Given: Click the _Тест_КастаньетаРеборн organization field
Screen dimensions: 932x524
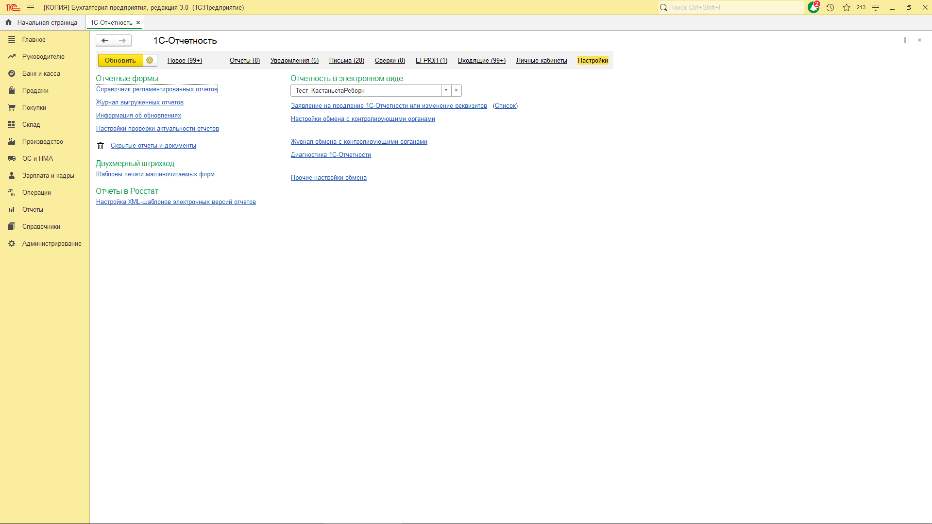Looking at the screenshot, I should pos(366,90).
